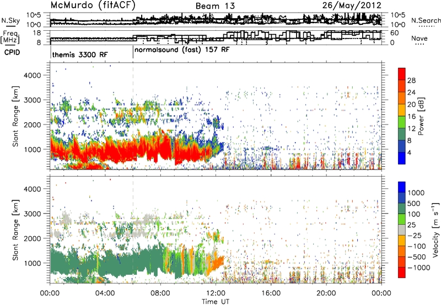Pick the 12–16 dB light green power swatch

[402, 122]
